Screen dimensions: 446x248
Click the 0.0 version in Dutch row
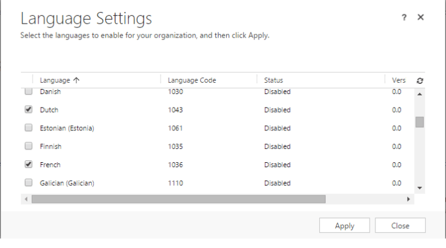pos(396,110)
